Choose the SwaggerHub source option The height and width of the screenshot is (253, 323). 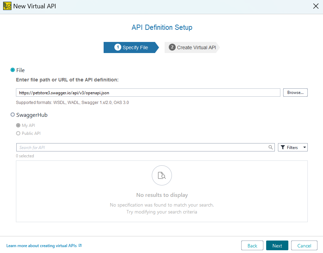[x=12, y=115]
